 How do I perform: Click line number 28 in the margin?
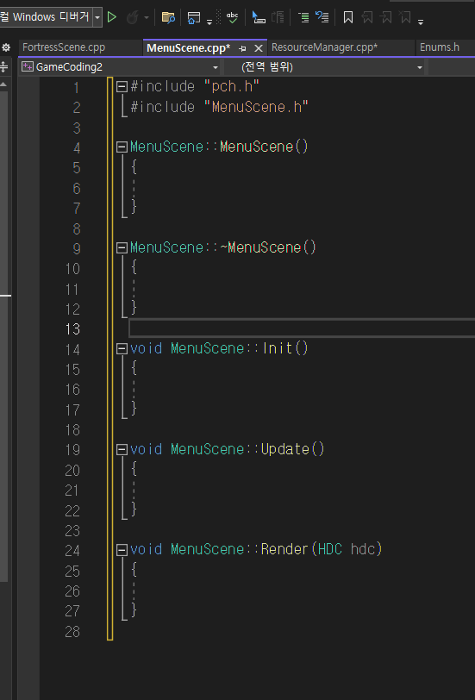72,632
